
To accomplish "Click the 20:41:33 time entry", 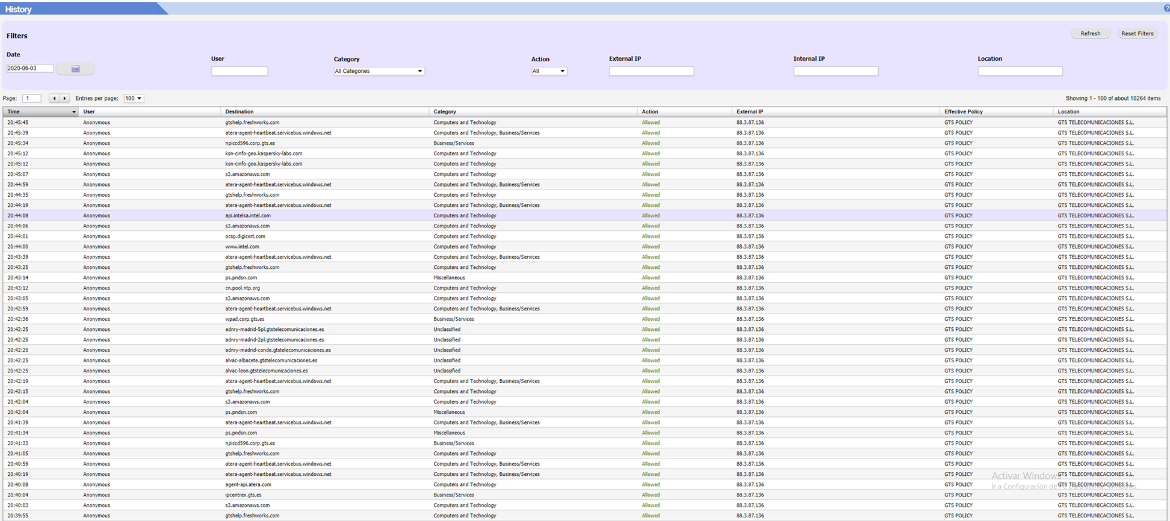I will click(17, 443).
